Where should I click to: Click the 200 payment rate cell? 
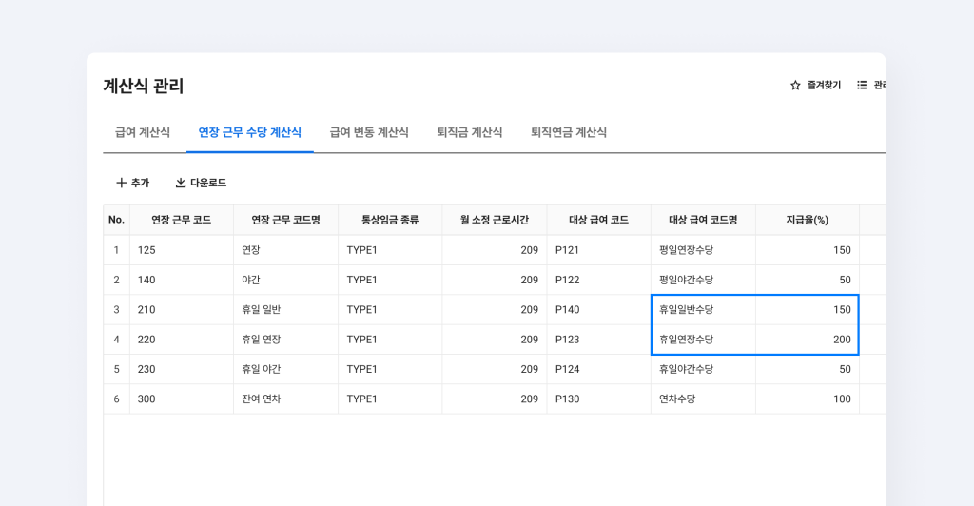[x=808, y=340]
